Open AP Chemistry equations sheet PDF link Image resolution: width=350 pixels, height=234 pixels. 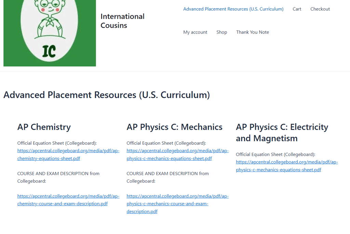(x=68, y=155)
